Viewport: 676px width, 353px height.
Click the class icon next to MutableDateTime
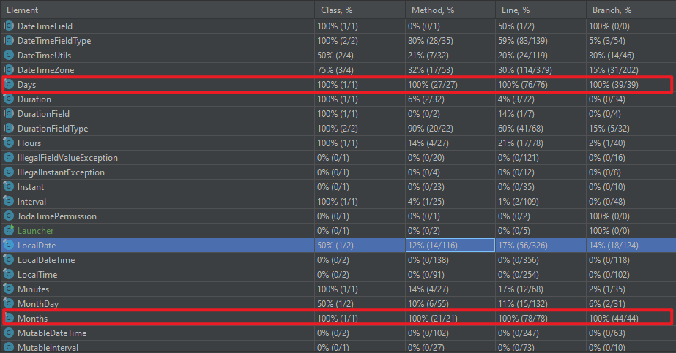click(9, 333)
